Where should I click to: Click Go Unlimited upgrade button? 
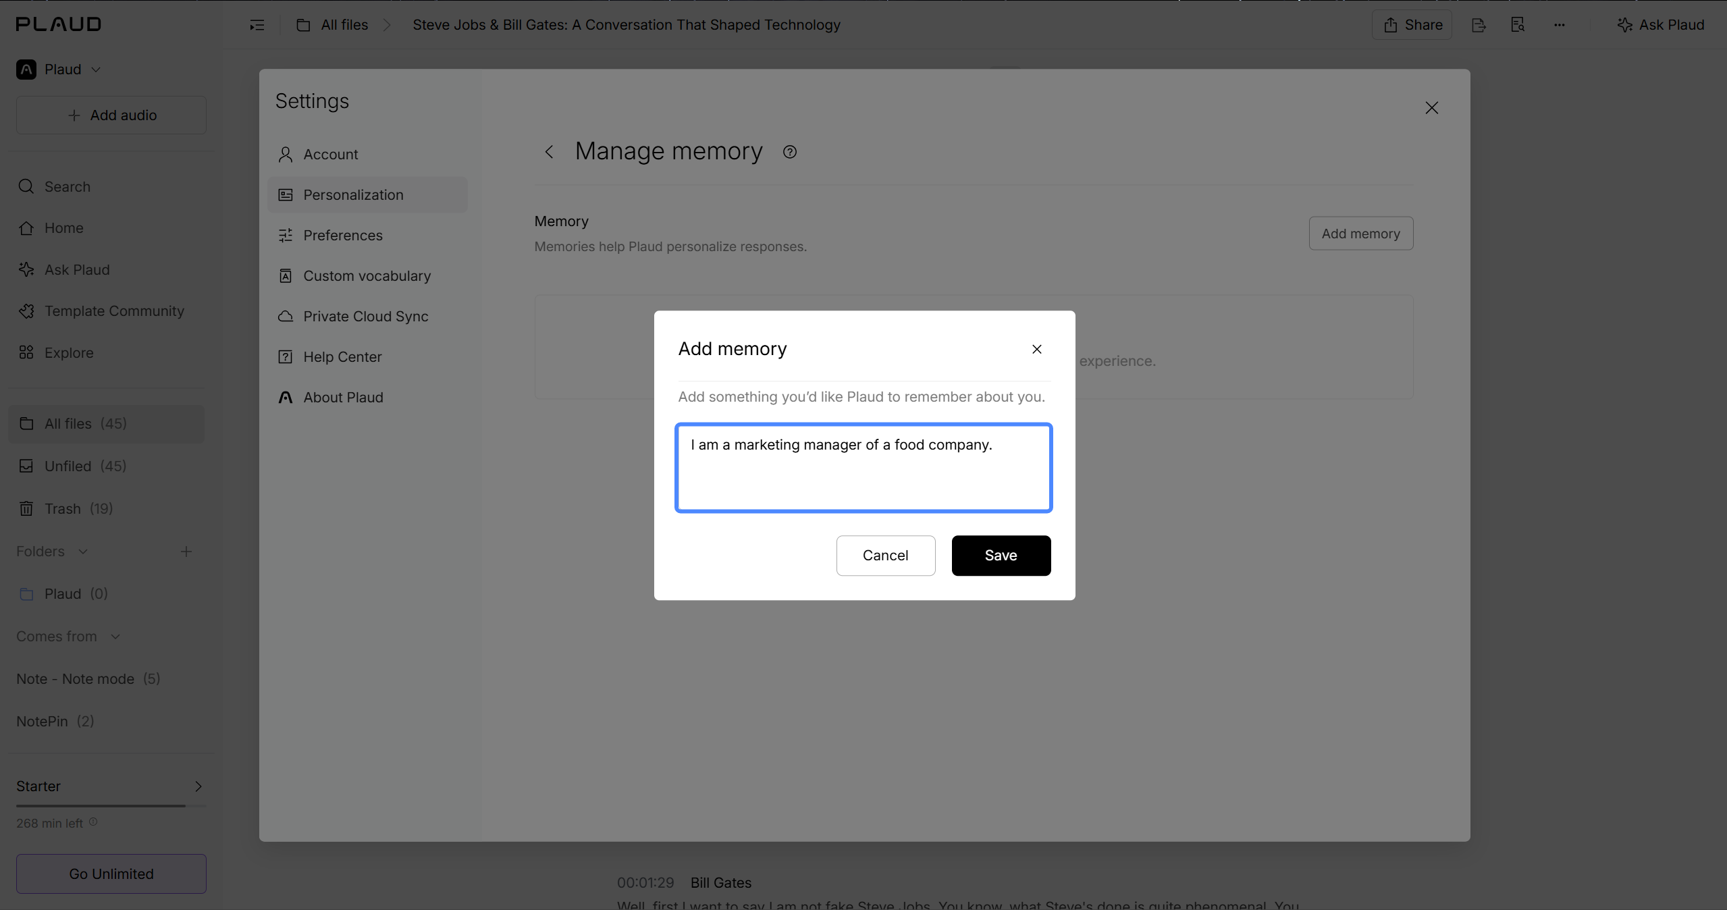pos(111,874)
